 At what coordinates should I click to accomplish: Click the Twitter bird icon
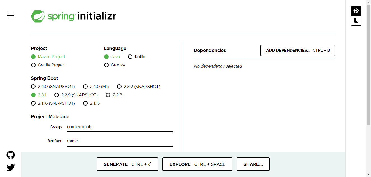pyautogui.click(x=10, y=167)
